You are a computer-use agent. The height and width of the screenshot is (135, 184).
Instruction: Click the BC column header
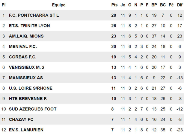click(x=163, y=5)
